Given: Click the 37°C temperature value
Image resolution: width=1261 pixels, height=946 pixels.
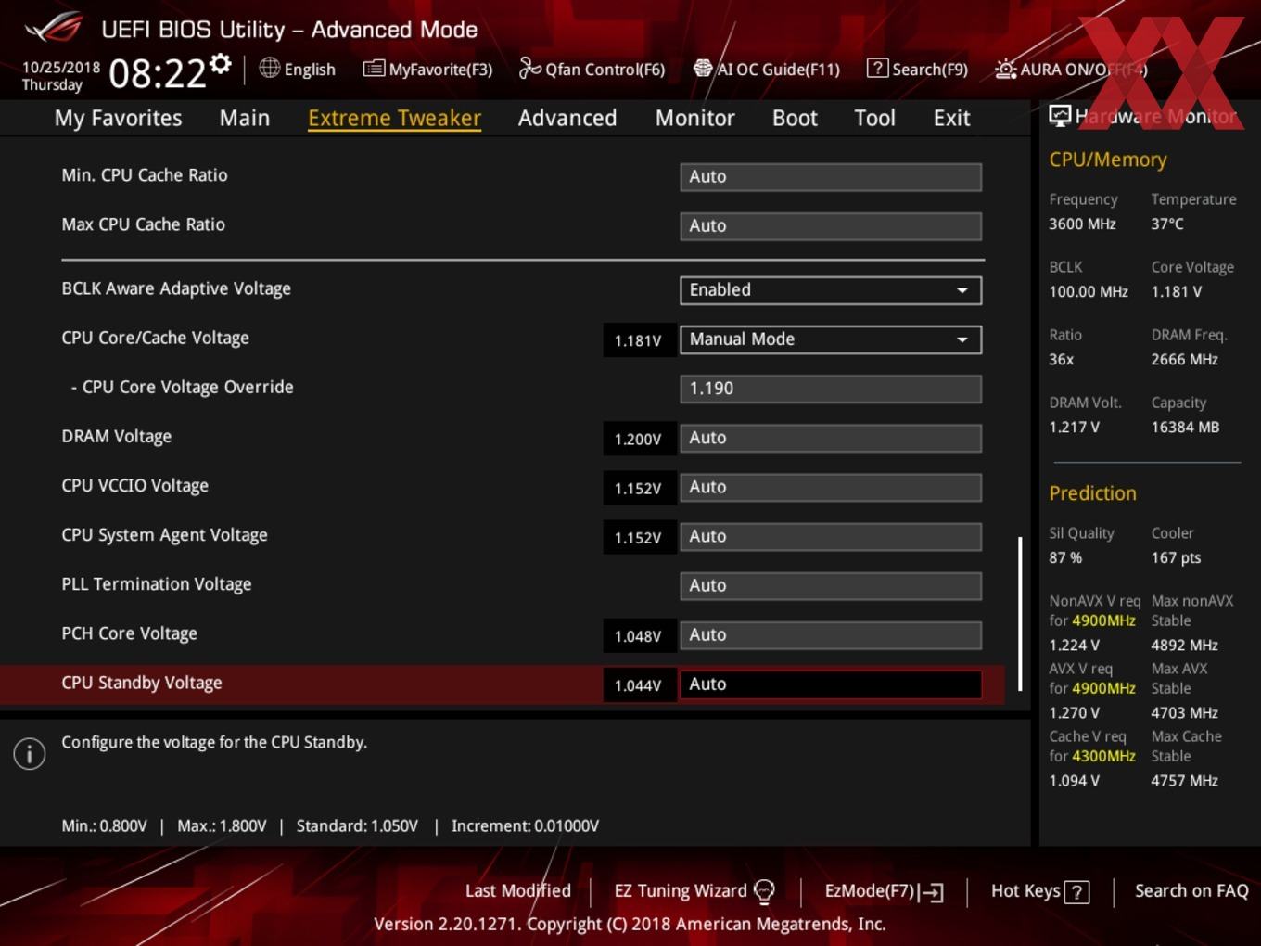Looking at the screenshot, I should [1167, 224].
